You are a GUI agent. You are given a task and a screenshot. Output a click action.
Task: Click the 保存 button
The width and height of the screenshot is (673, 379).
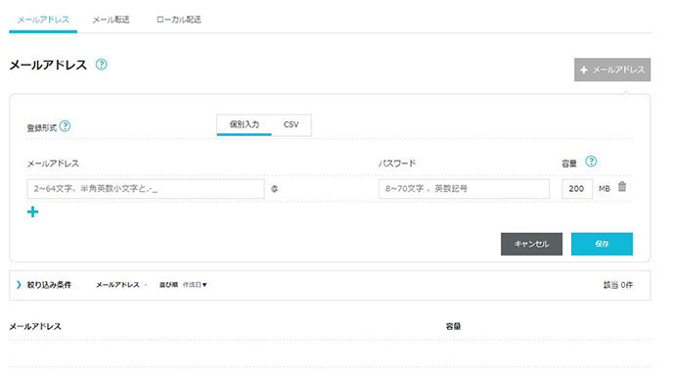(x=602, y=244)
